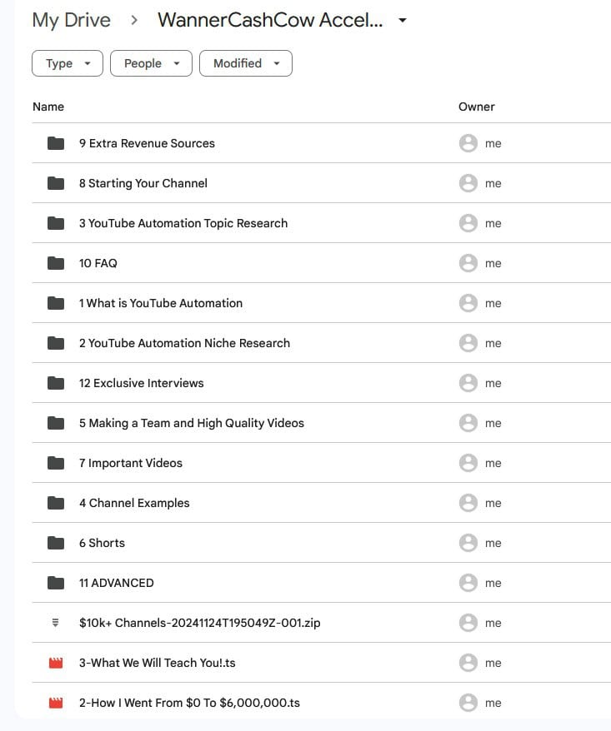This screenshot has width=611, height=731.
Task: Click red video icon for 3-What We Will Teach You!.ts
Action: pyautogui.click(x=56, y=663)
